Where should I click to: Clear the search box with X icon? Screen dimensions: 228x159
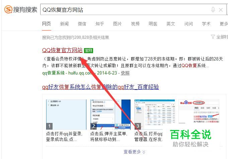pos(221,10)
